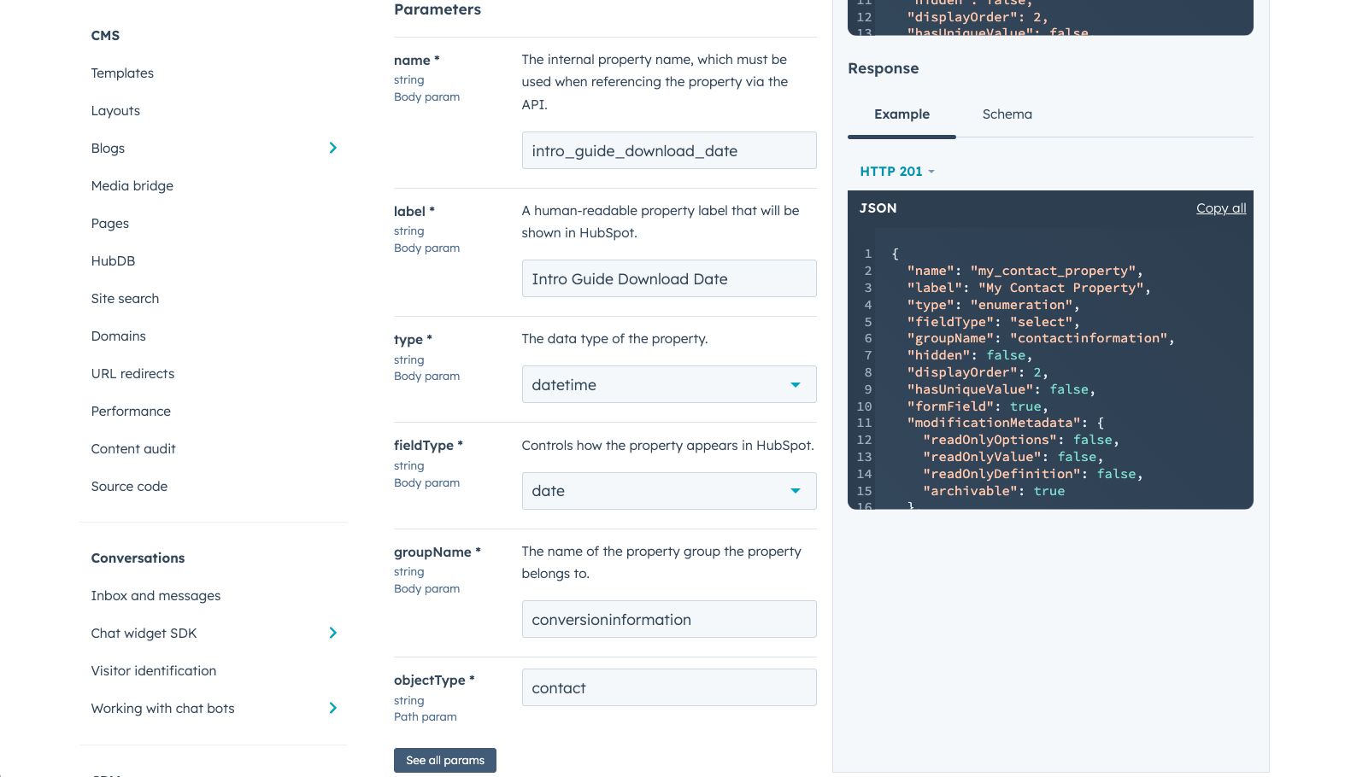Open Site search docs
This screenshot has width=1345, height=777.
click(x=125, y=299)
